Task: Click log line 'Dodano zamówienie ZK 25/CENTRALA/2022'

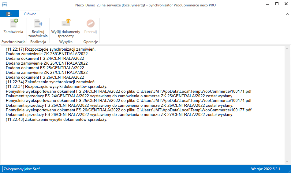Action: tap(47, 54)
